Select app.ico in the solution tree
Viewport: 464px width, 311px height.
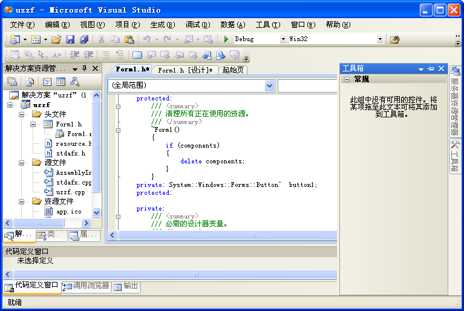click(x=68, y=212)
